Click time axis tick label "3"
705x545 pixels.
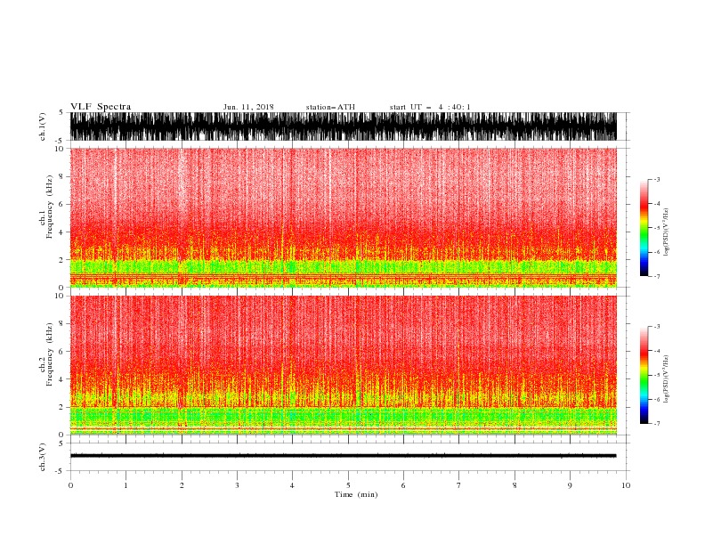pos(237,485)
